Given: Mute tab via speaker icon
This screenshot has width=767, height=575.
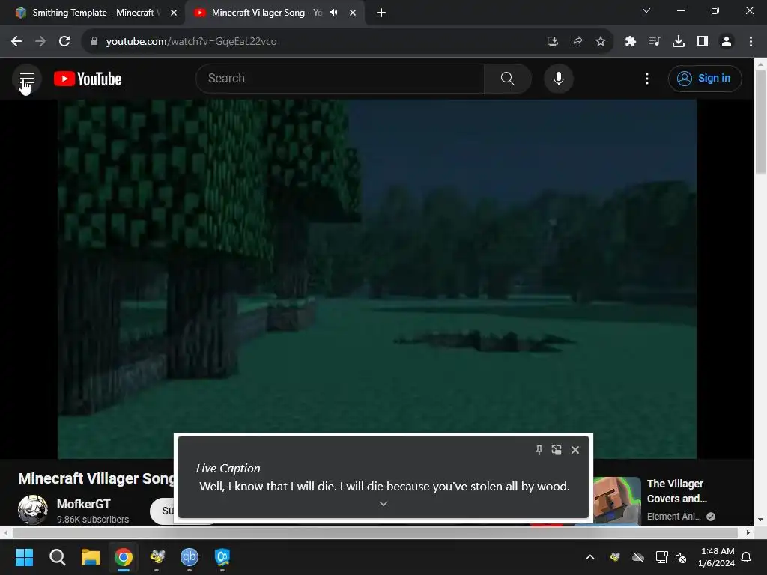Looking at the screenshot, I should pyautogui.click(x=334, y=13).
